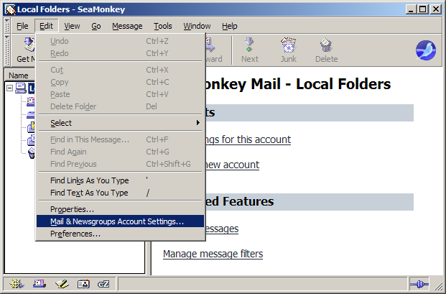Open Preferences from Edit menu
Viewport: 446px width, 294px height.
(75, 234)
